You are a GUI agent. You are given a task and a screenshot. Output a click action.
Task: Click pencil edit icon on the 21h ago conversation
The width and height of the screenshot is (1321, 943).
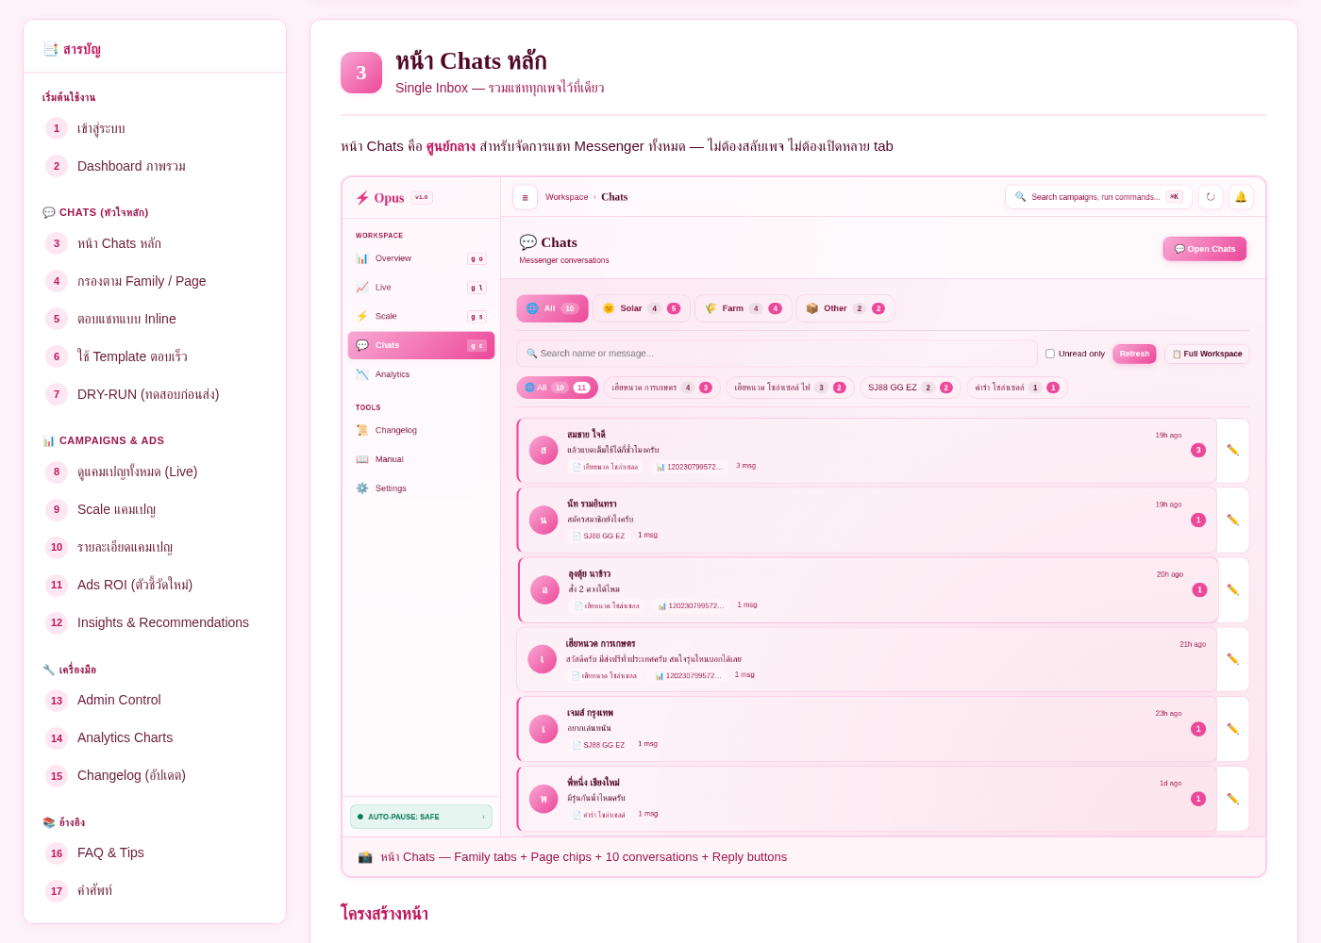click(x=1232, y=659)
